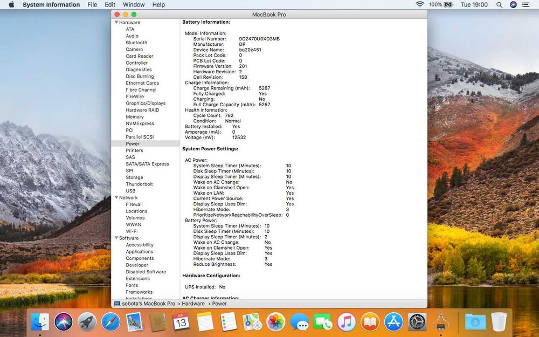The width and height of the screenshot is (539, 337).
Task: Click the Cycle Count value 762
Action: (229, 115)
